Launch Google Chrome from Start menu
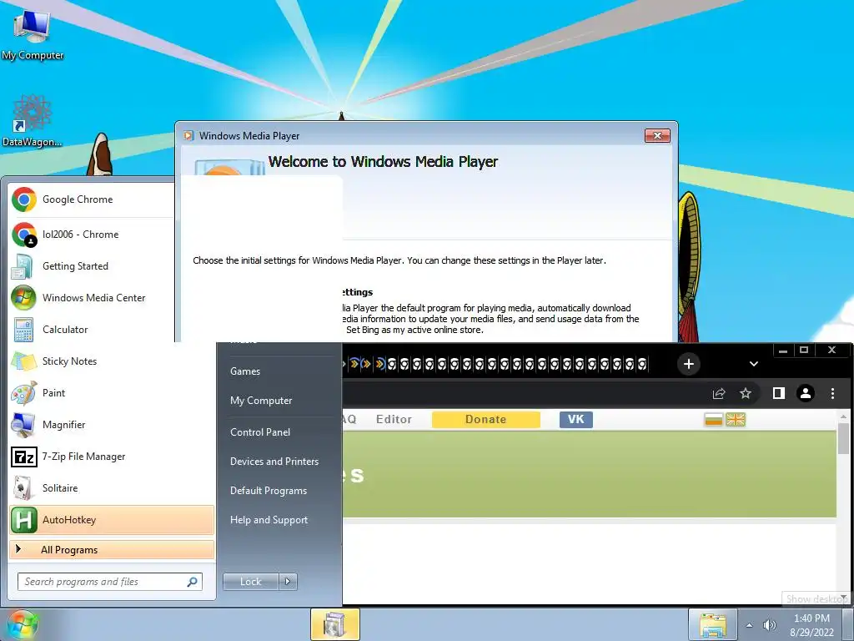Viewport: 854px width, 641px height. pyautogui.click(x=91, y=199)
